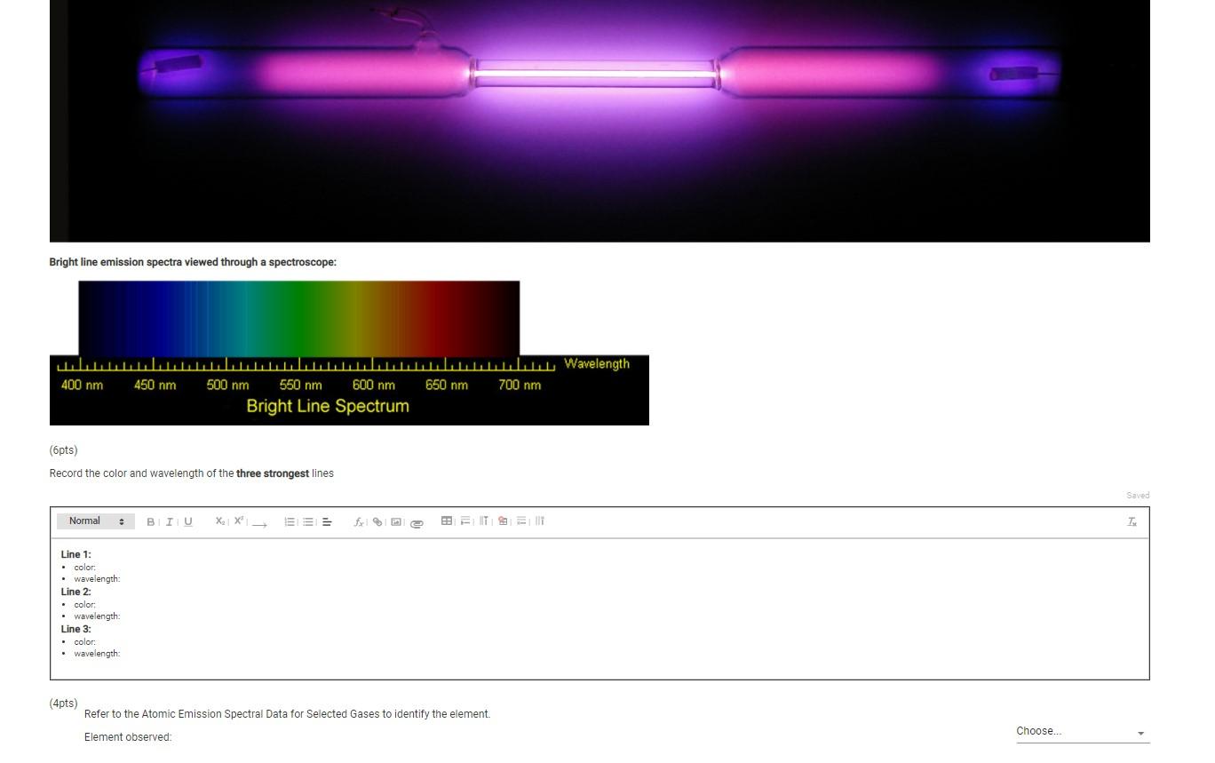This screenshot has height=763, width=1215.
Task: Create a bulleted list
Action: (307, 521)
